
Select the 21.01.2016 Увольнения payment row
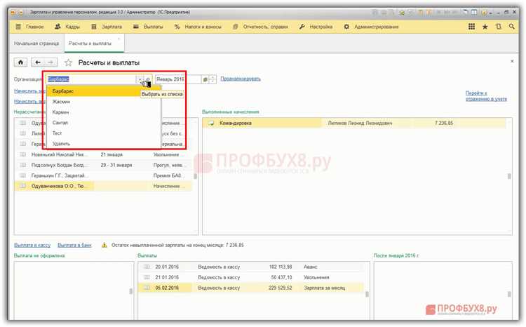coord(251,277)
